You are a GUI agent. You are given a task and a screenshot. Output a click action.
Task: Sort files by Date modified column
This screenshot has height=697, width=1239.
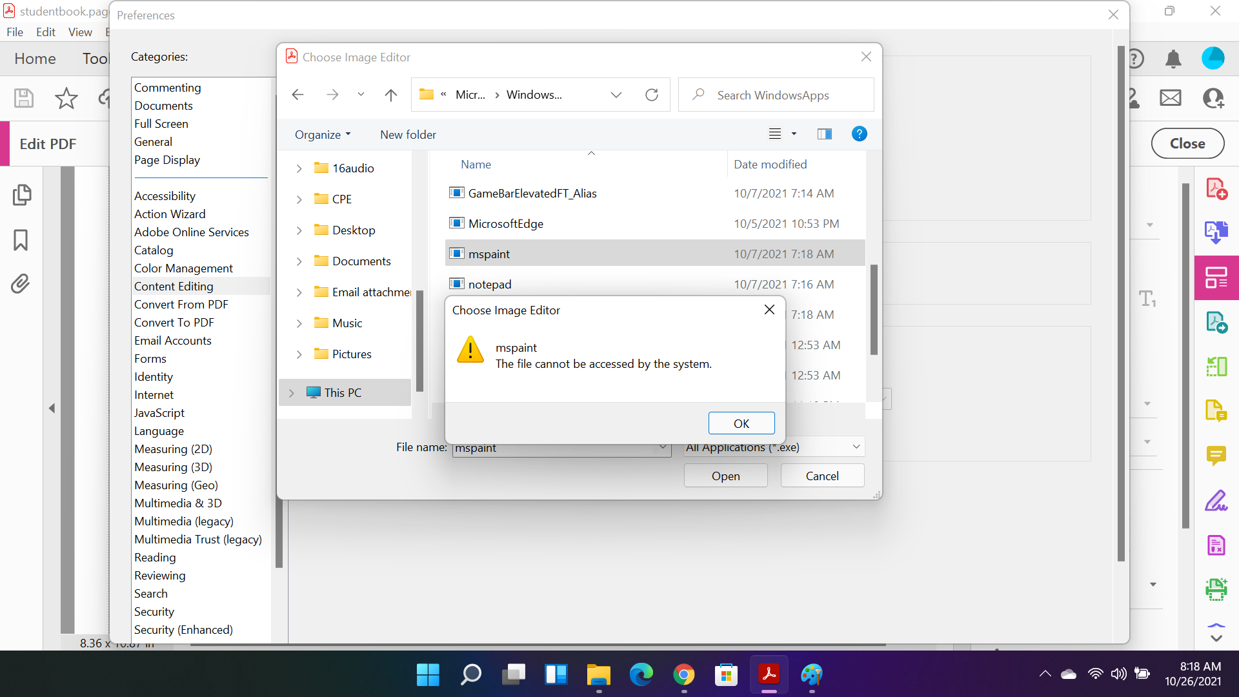(x=770, y=165)
